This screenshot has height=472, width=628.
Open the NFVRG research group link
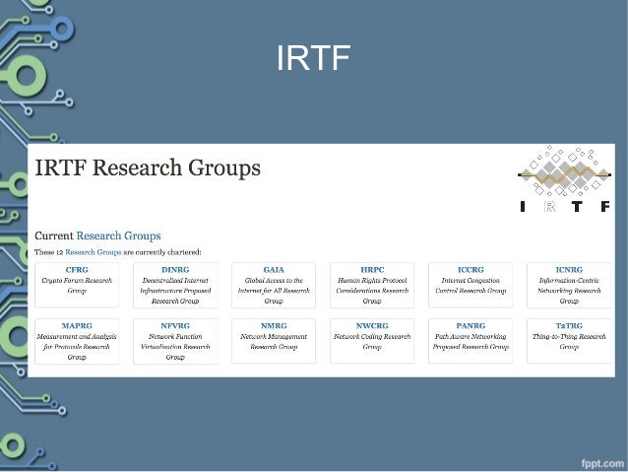[x=175, y=325]
